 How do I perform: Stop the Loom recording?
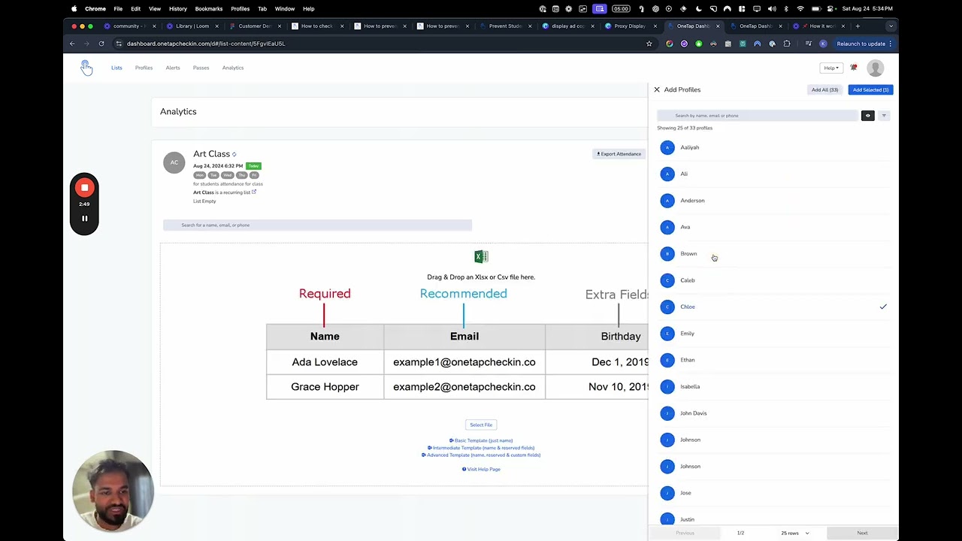pos(84,188)
